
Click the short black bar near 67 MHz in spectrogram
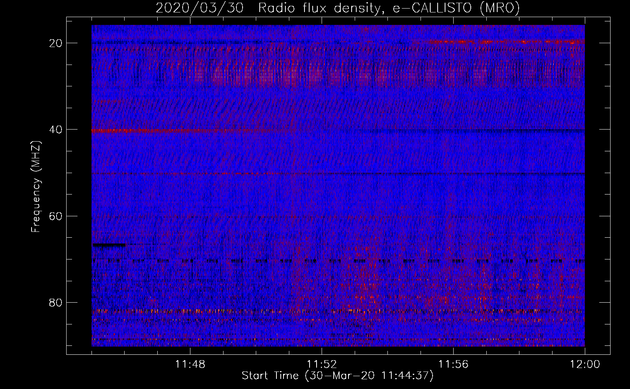[109, 245]
